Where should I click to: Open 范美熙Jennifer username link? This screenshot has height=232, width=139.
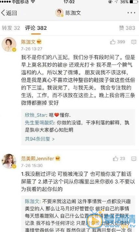pos(38,158)
